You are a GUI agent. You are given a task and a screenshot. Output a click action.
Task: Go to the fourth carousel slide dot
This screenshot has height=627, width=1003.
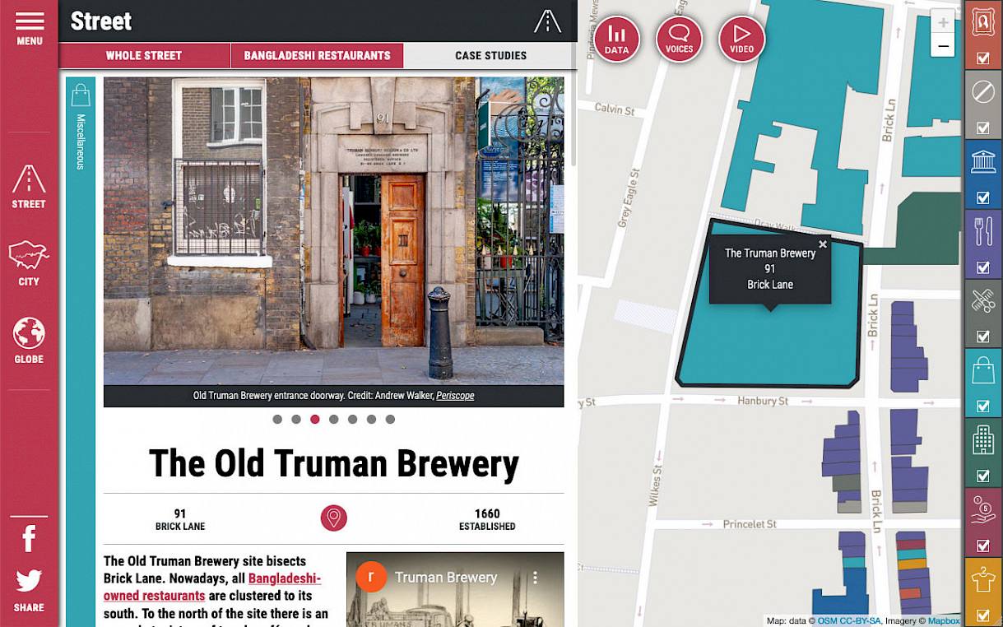click(334, 420)
